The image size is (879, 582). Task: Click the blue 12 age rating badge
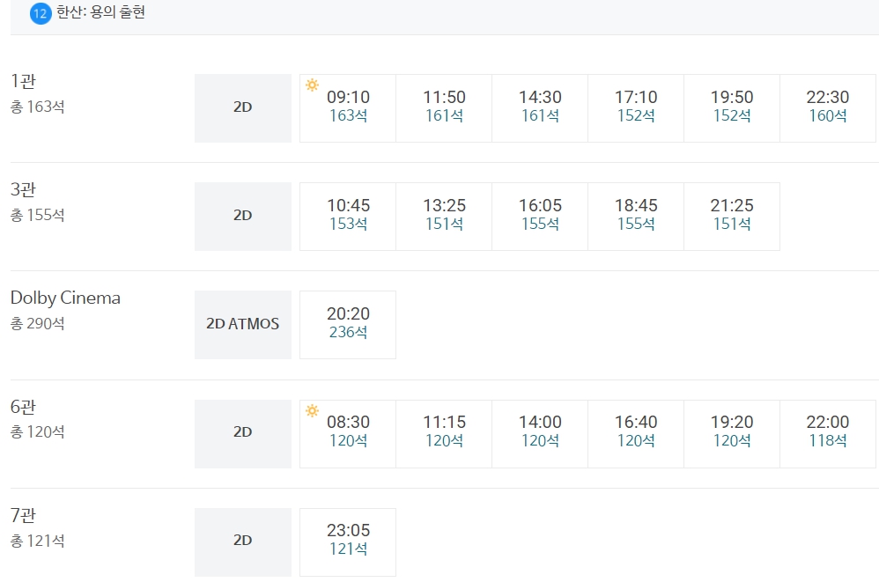pyautogui.click(x=41, y=13)
